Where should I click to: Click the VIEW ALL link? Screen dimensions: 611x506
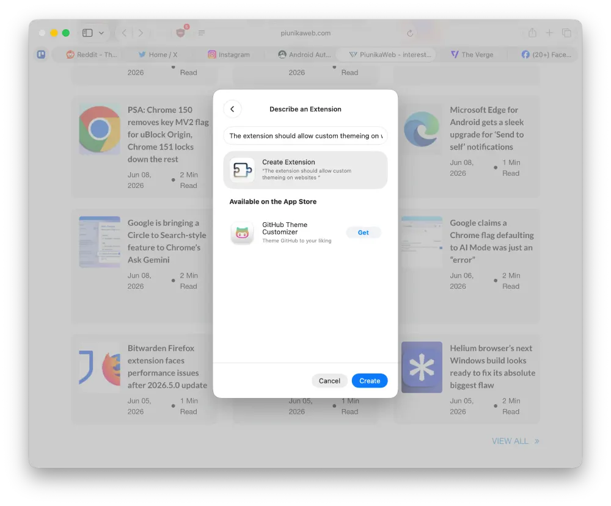click(x=515, y=441)
